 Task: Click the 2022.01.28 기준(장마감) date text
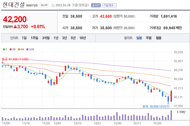coord(72,5)
